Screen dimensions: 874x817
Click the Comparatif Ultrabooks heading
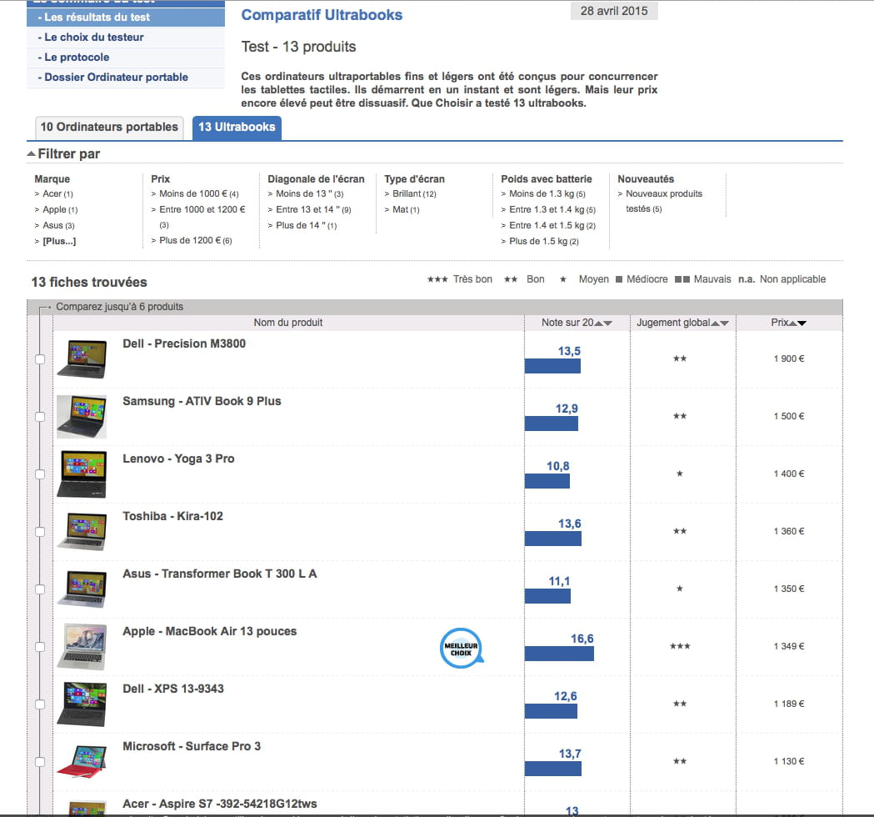pos(322,15)
